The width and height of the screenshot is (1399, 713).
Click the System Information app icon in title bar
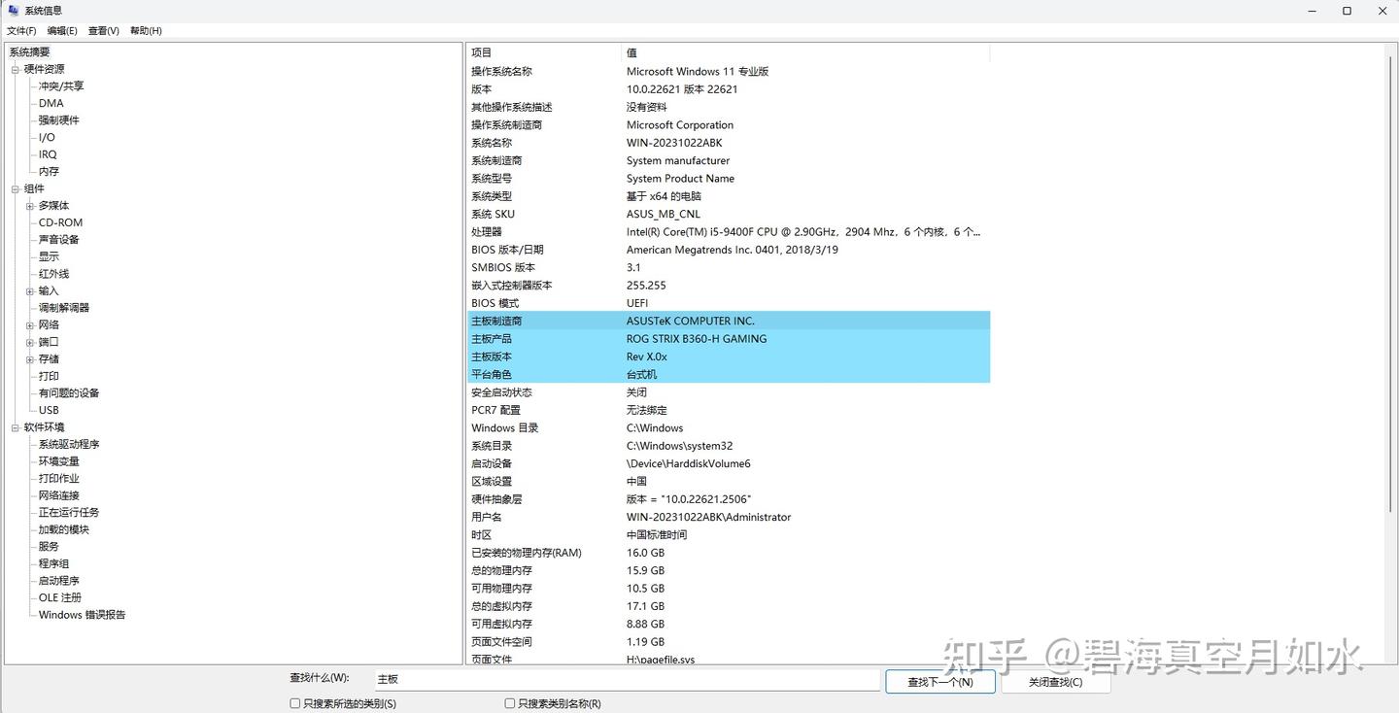[12, 11]
